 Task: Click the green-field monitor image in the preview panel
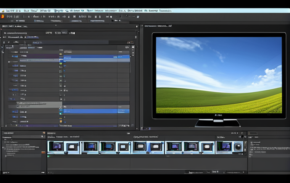(x=219, y=75)
